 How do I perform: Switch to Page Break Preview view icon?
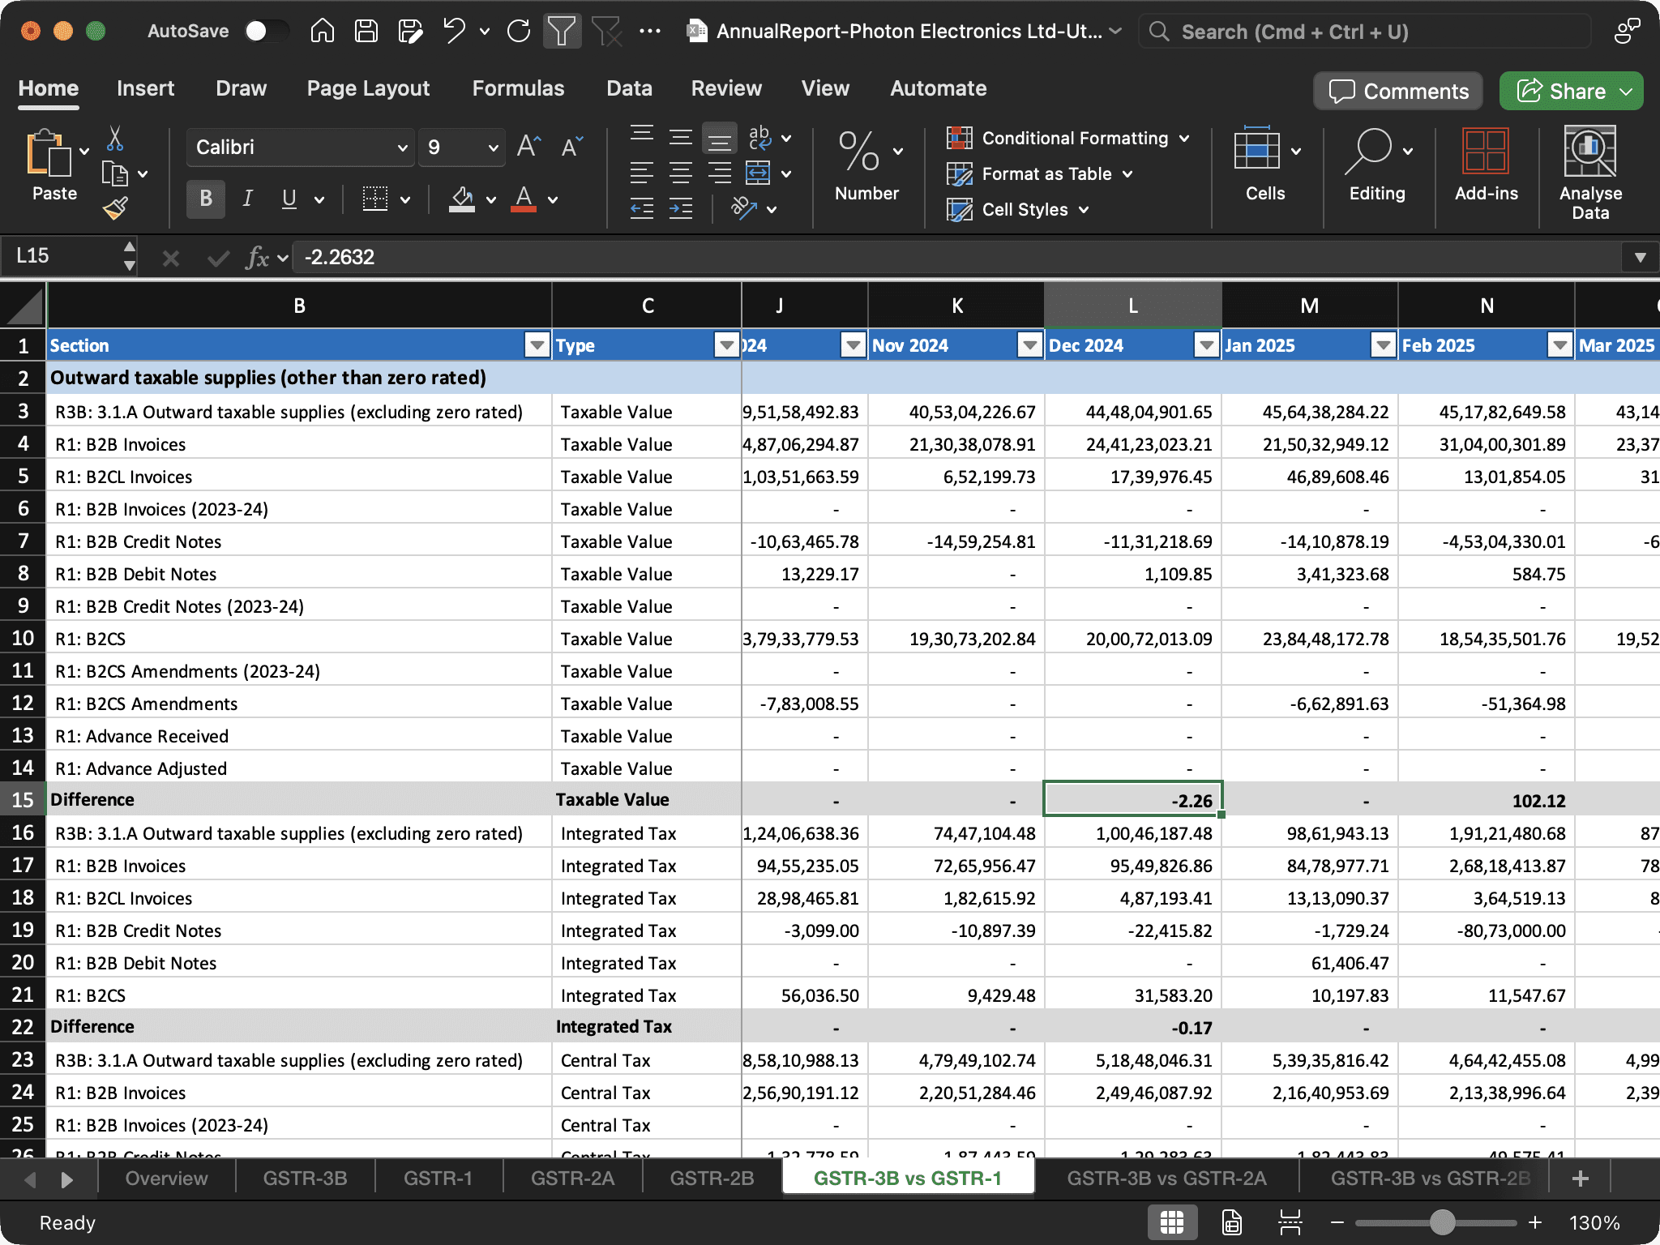1290,1222
